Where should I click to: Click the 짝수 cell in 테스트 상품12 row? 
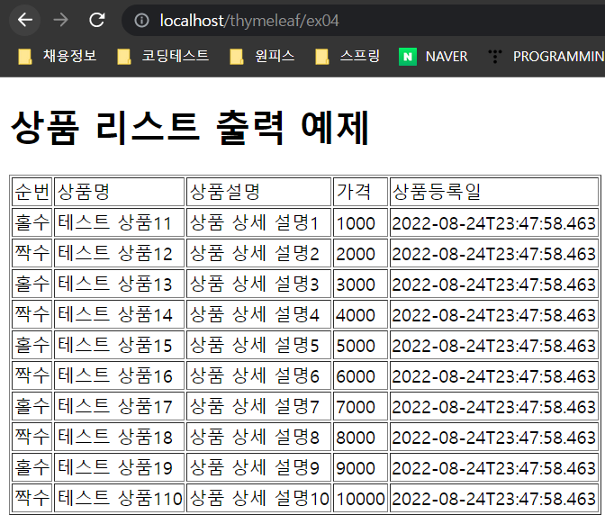coord(32,253)
